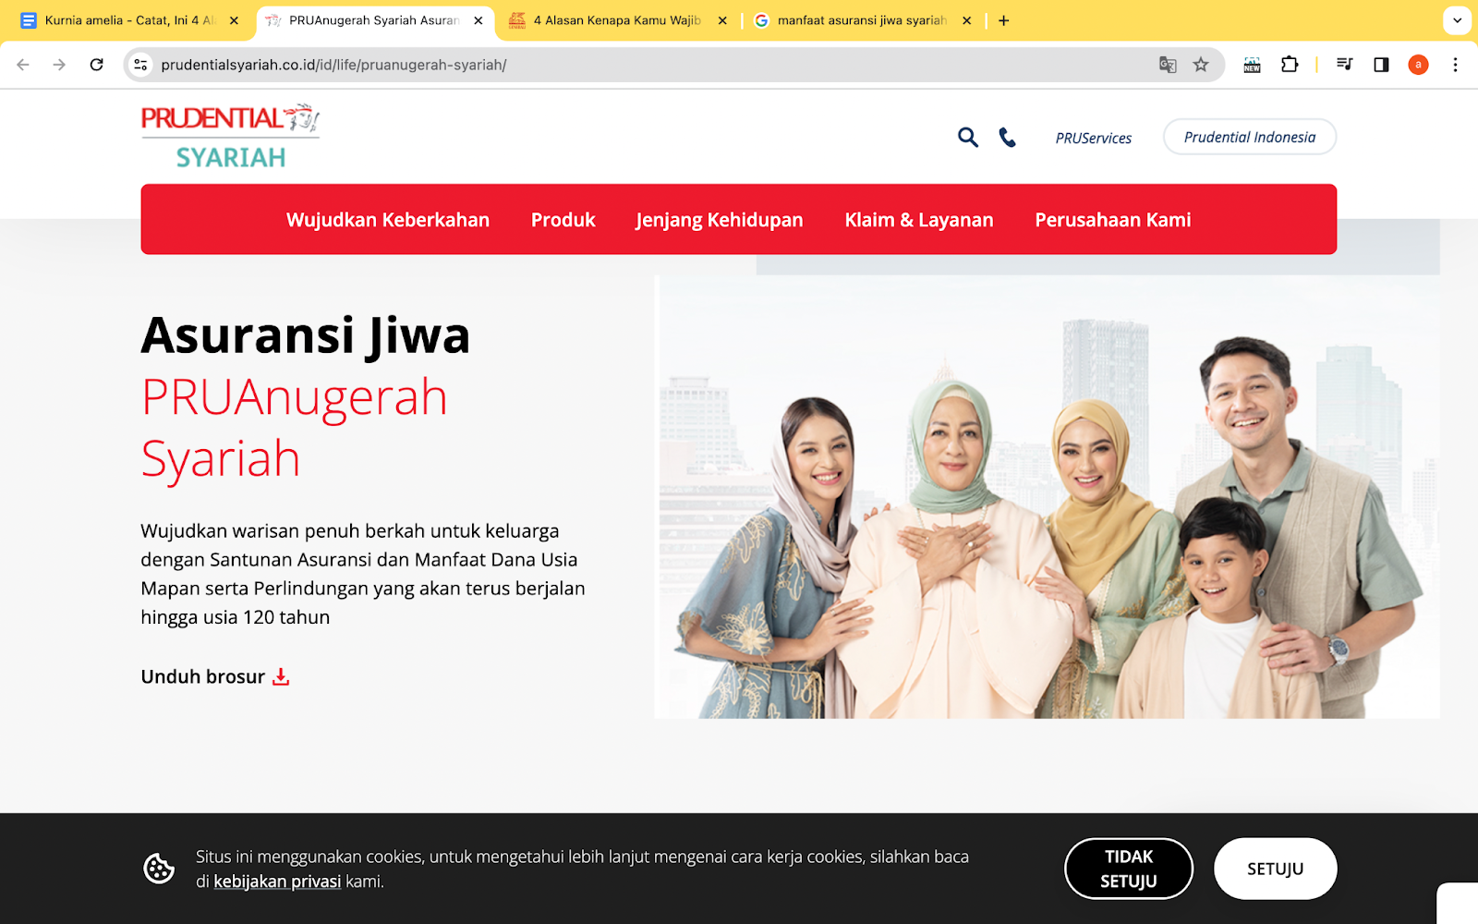The image size is (1478, 924).
Task: Open the kebijakan privasi link
Action: pos(277,881)
